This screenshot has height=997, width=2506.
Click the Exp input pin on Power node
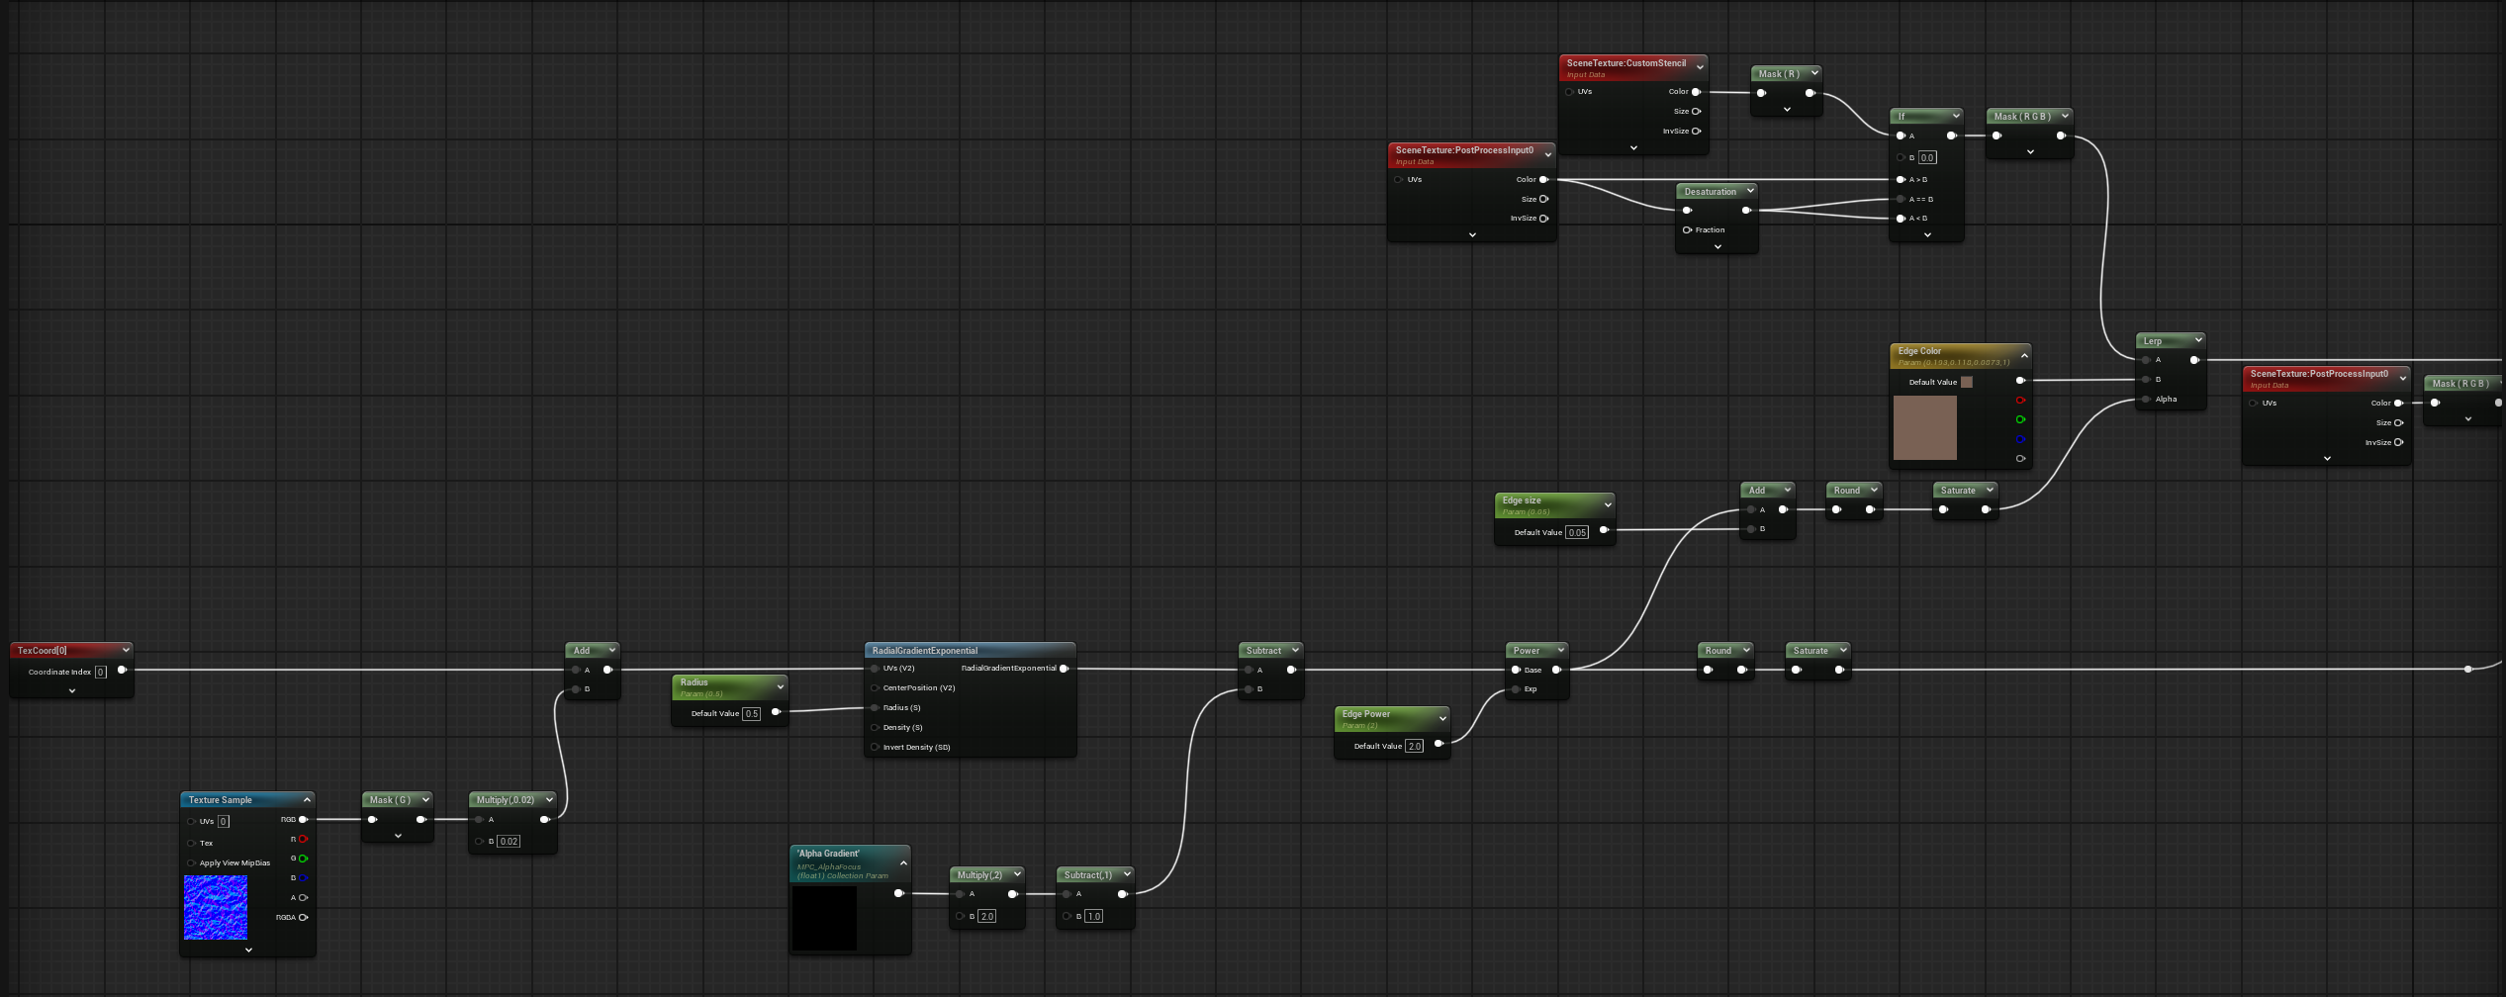[1516, 689]
